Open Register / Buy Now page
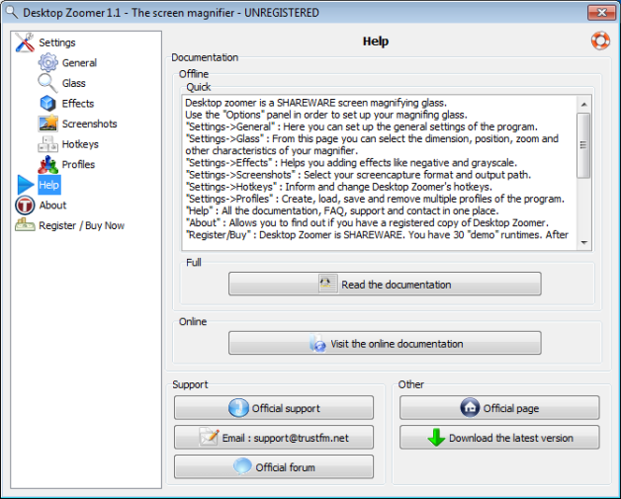 coord(82,225)
